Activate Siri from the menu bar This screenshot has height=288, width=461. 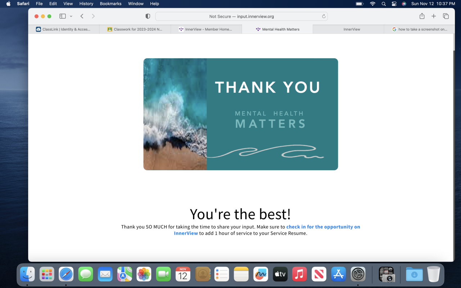404,4
